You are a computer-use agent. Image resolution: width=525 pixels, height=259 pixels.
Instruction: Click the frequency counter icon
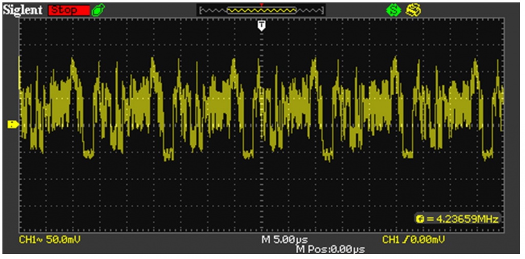pyautogui.click(x=420, y=219)
